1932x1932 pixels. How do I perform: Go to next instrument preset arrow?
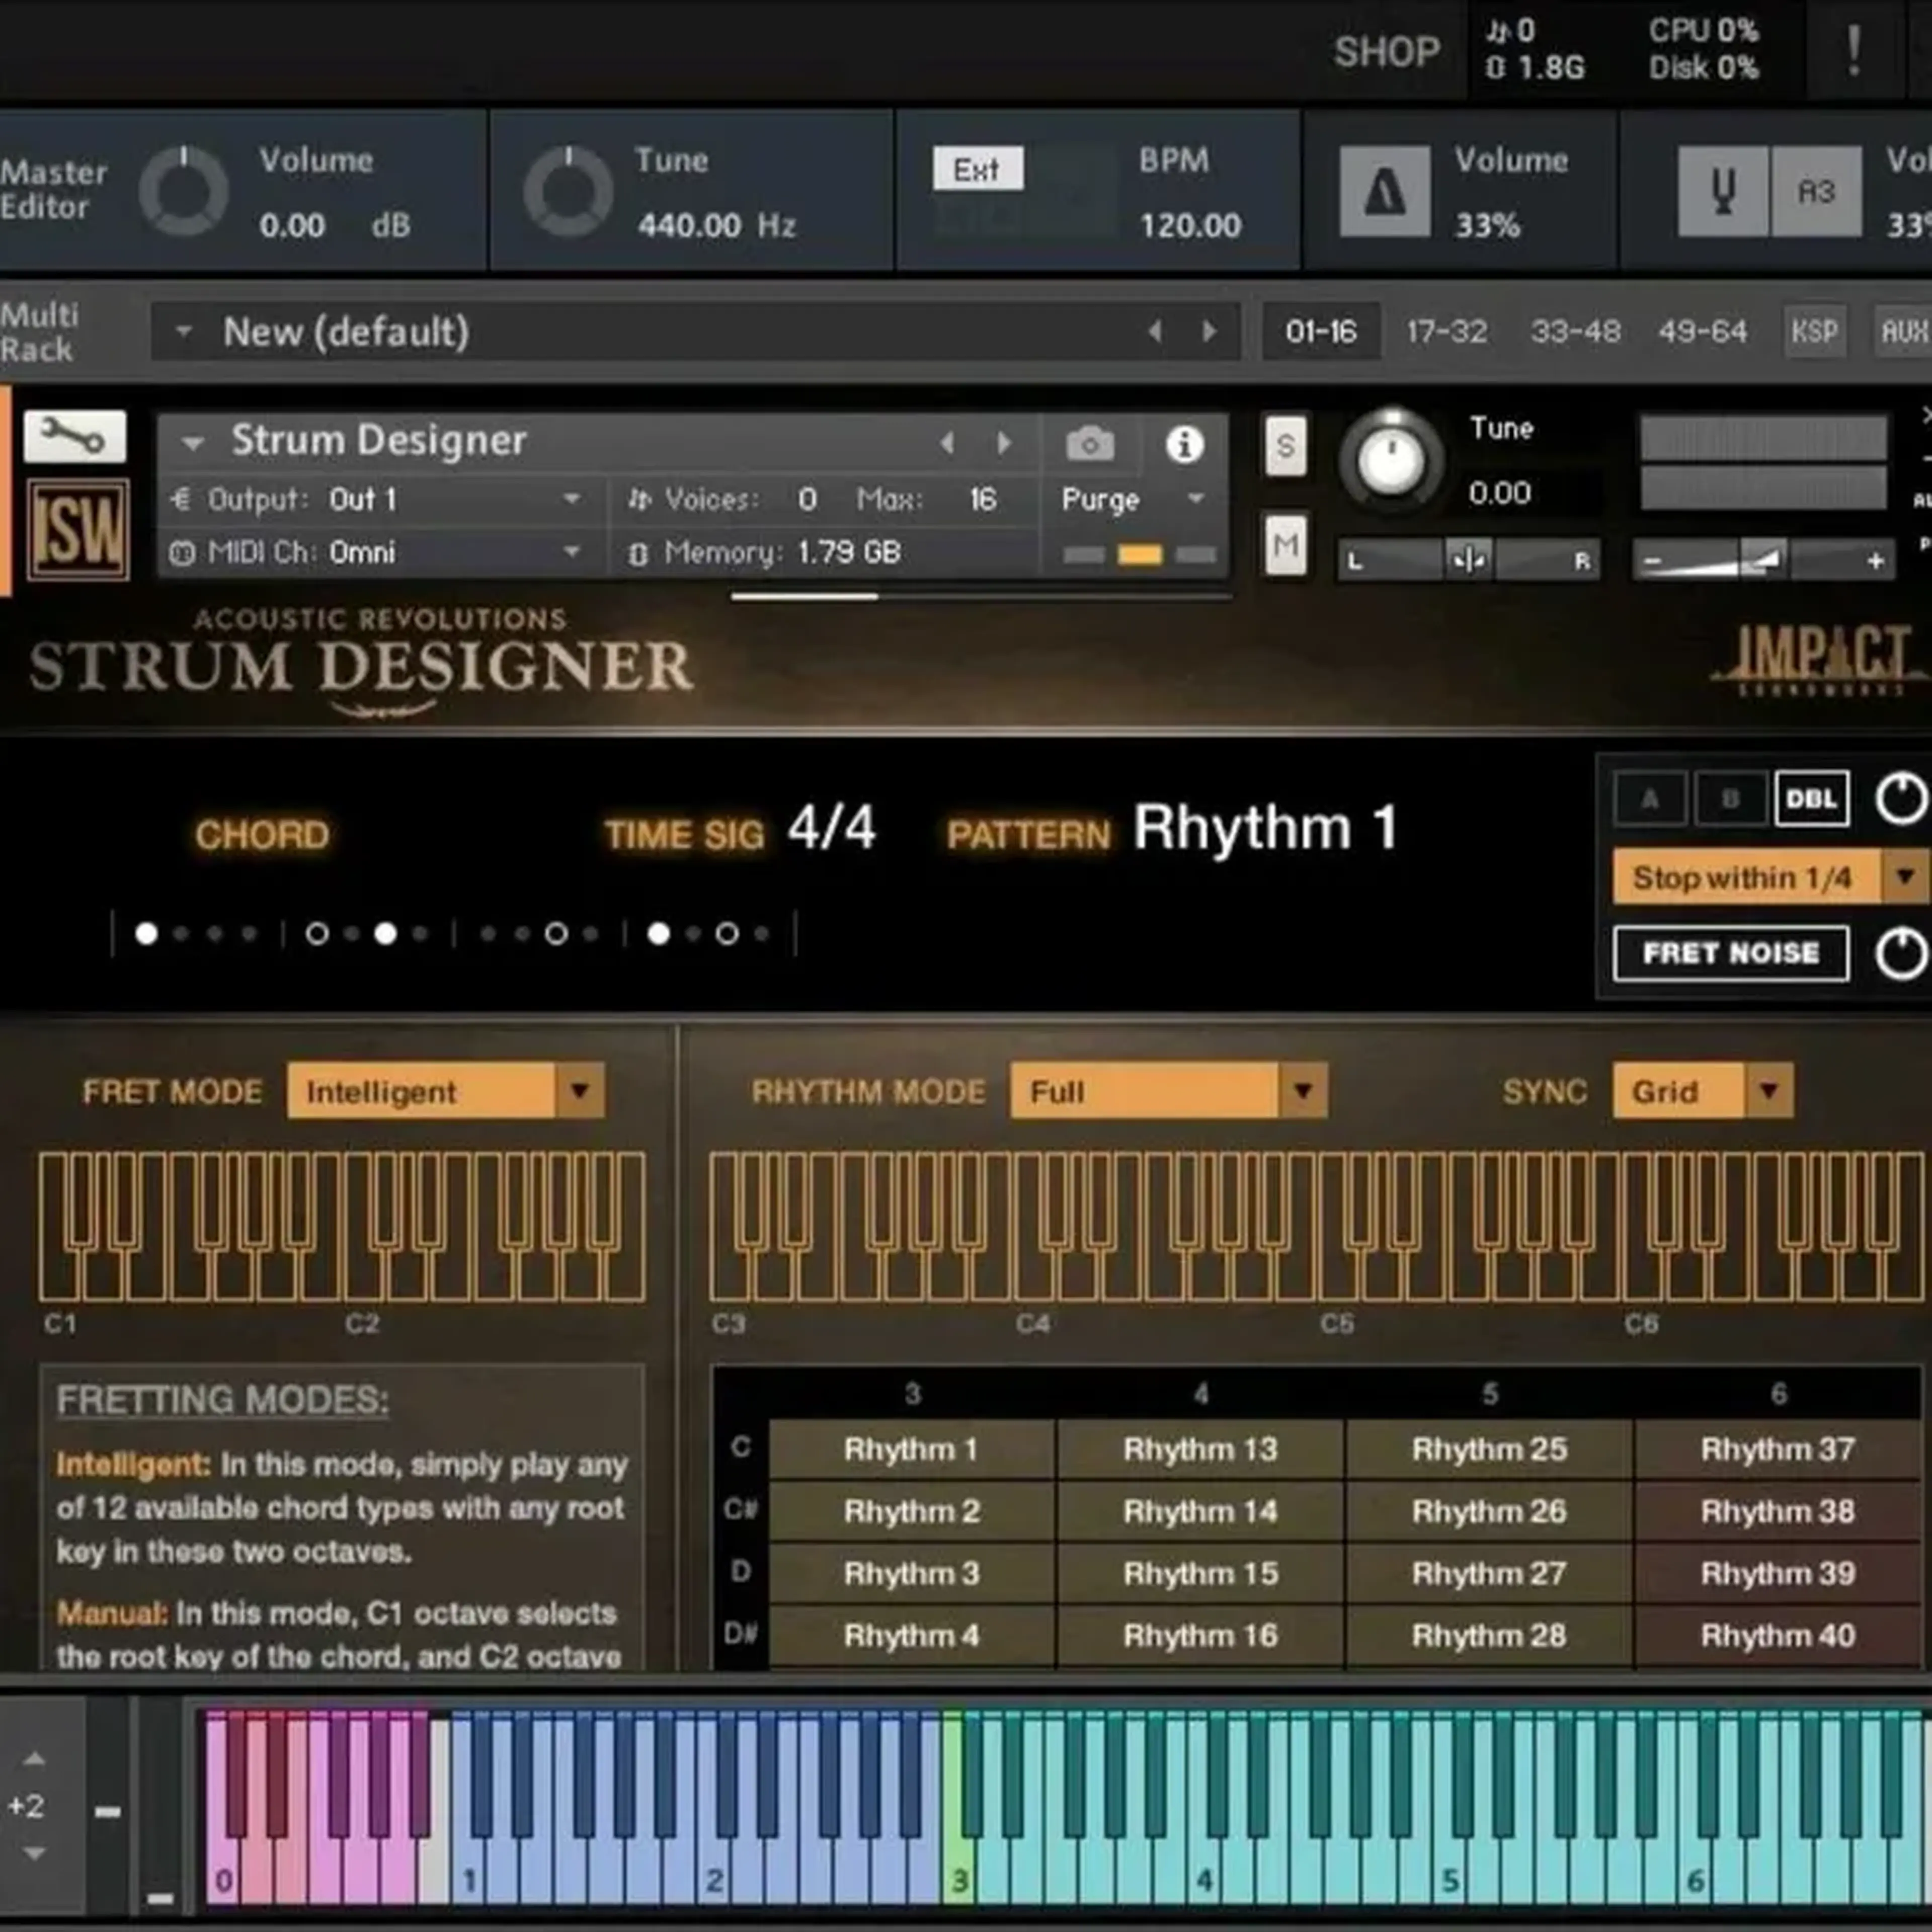pos(1004,443)
